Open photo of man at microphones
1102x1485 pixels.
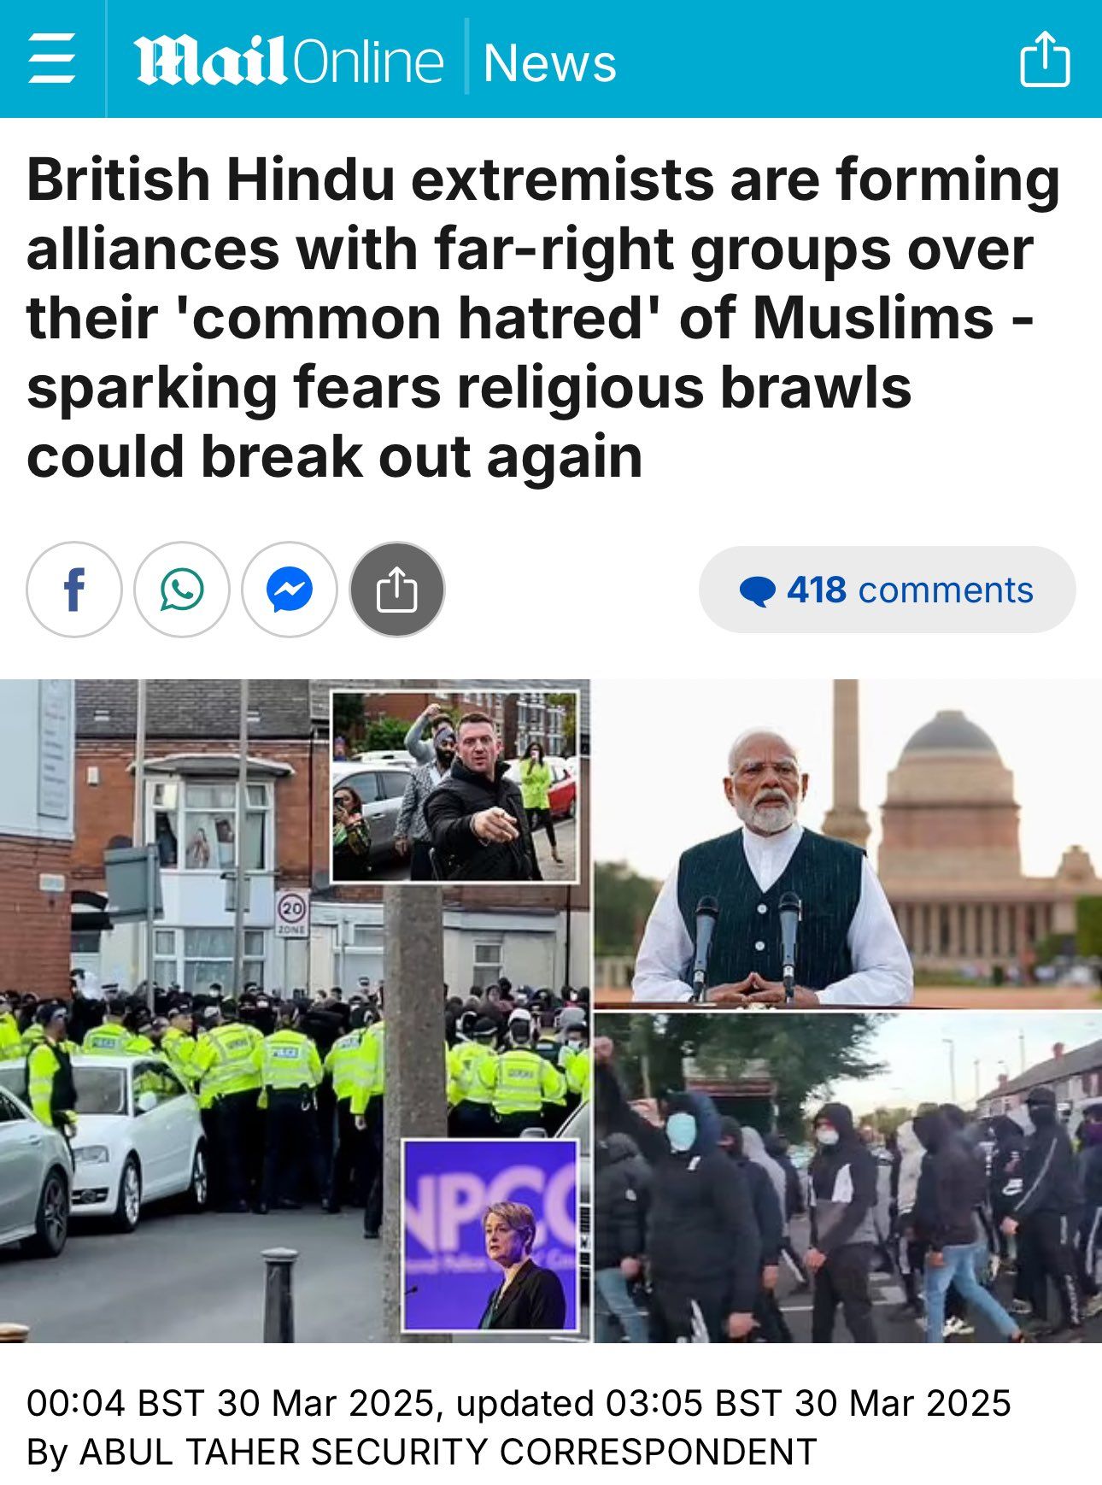click(x=848, y=844)
